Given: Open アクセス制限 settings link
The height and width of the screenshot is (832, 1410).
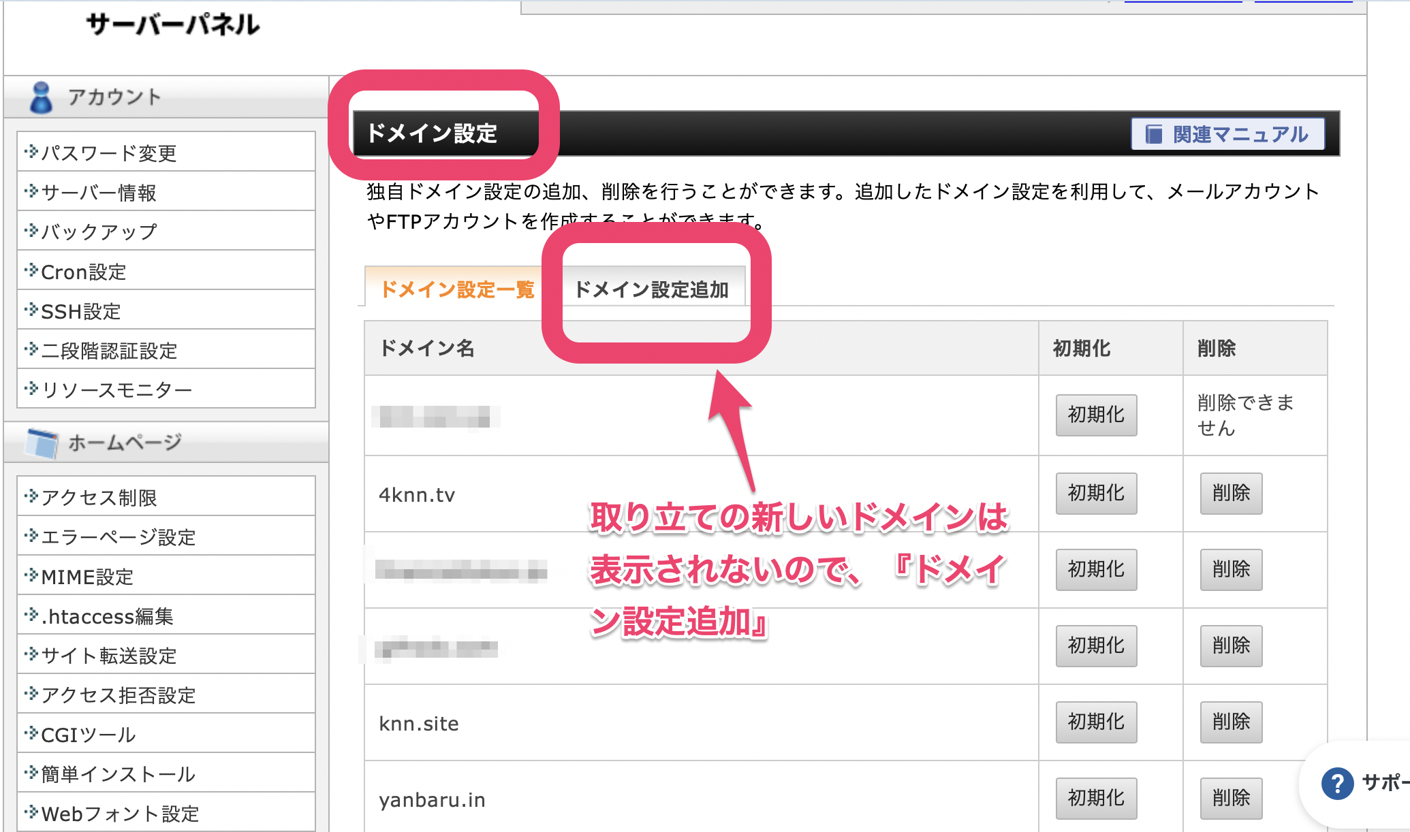Looking at the screenshot, I should [99, 498].
